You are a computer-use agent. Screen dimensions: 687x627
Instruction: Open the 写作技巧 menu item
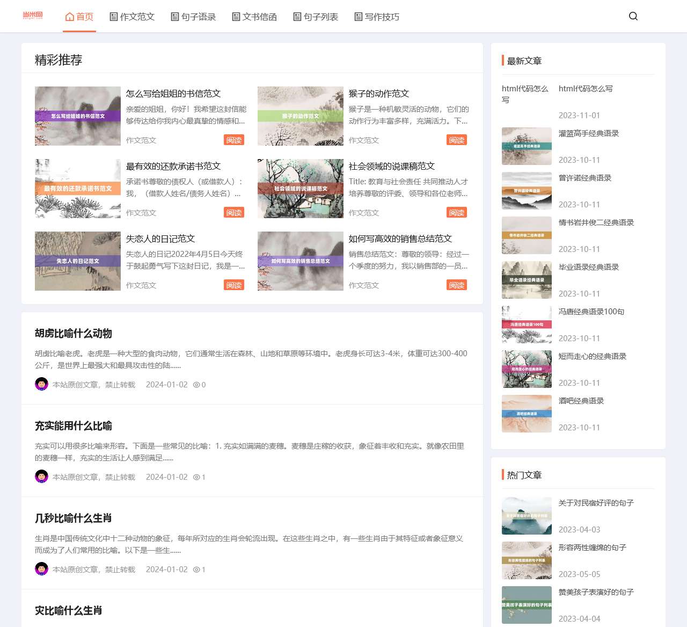(x=377, y=17)
